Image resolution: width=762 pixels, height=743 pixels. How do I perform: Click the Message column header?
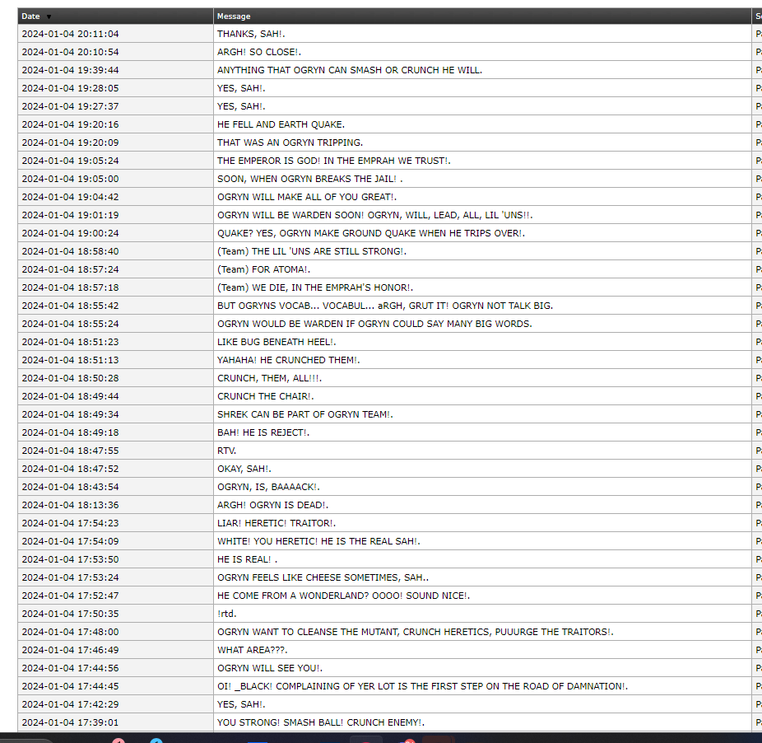[234, 16]
